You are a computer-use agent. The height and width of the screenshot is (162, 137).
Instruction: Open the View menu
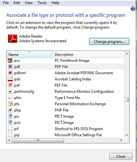(29, 3)
